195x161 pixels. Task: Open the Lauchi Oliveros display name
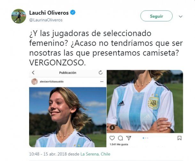[x=49, y=13]
